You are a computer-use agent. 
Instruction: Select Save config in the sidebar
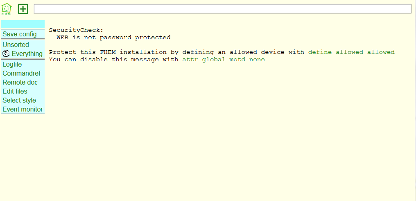point(20,34)
